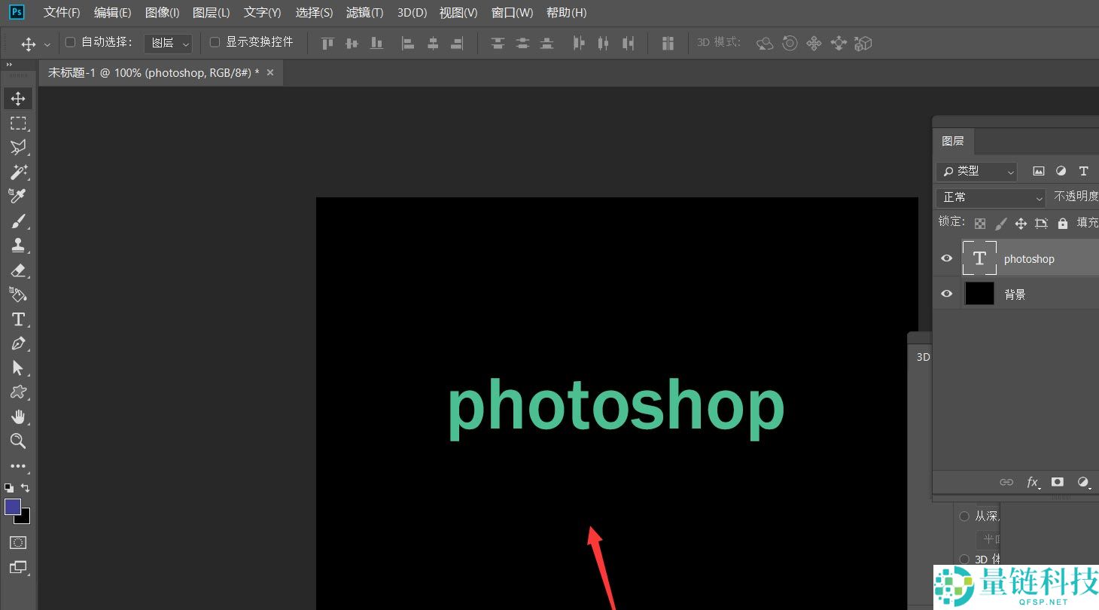Select the Brush tool
The height and width of the screenshot is (610, 1099).
[x=18, y=221]
